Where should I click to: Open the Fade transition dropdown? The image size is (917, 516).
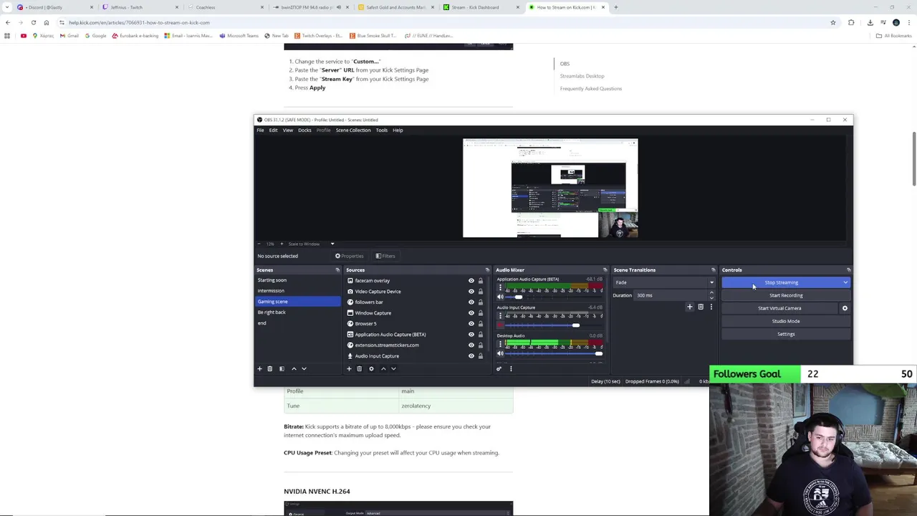point(664,282)
